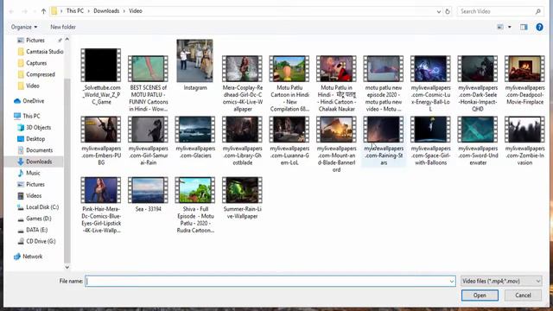The height and width of the screenshot is (311, 553).
Task: Create a New folder
Action: click(63, 27)
